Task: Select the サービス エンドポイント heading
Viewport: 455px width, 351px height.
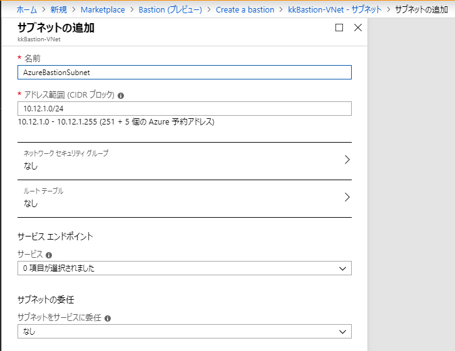Action: pyautogui.click(x=55, y=237)
